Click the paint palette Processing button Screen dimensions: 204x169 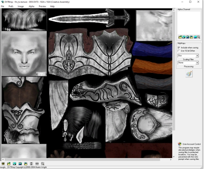tap(189, 74)
